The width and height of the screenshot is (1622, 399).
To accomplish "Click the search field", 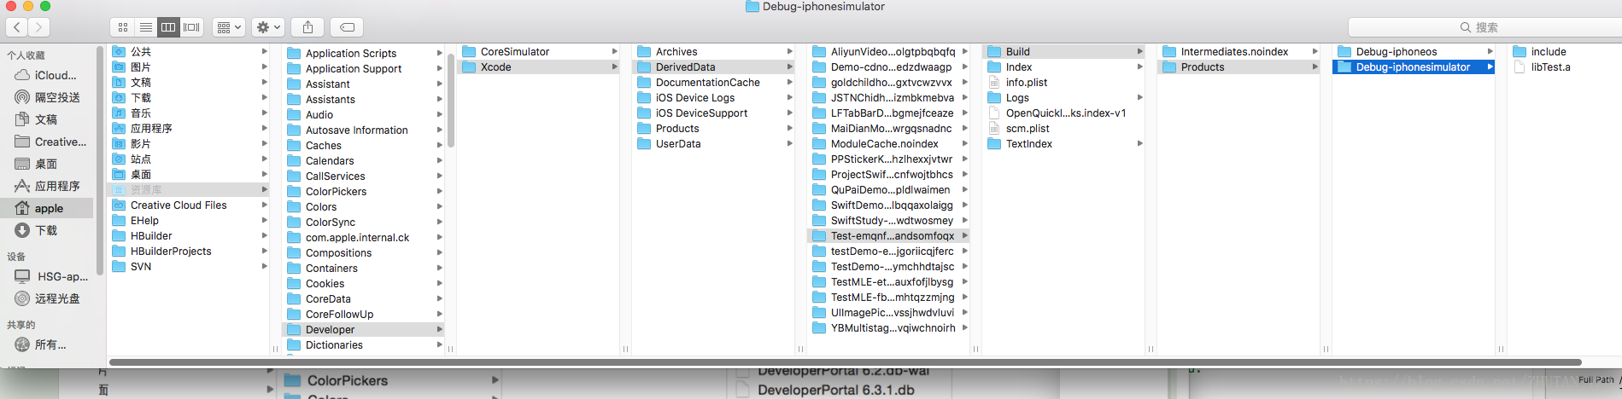I will 1484,27.
